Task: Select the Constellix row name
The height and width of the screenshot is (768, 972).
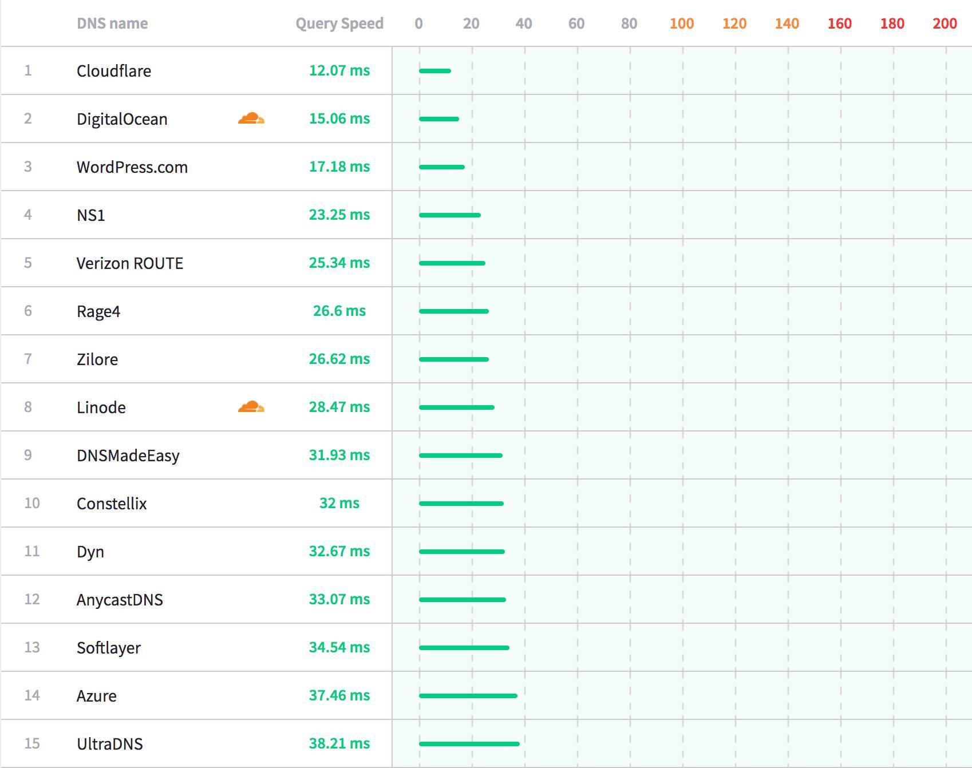Action: coord(112,504)
